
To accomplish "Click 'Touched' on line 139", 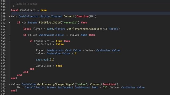I will [x=57, y=16].
